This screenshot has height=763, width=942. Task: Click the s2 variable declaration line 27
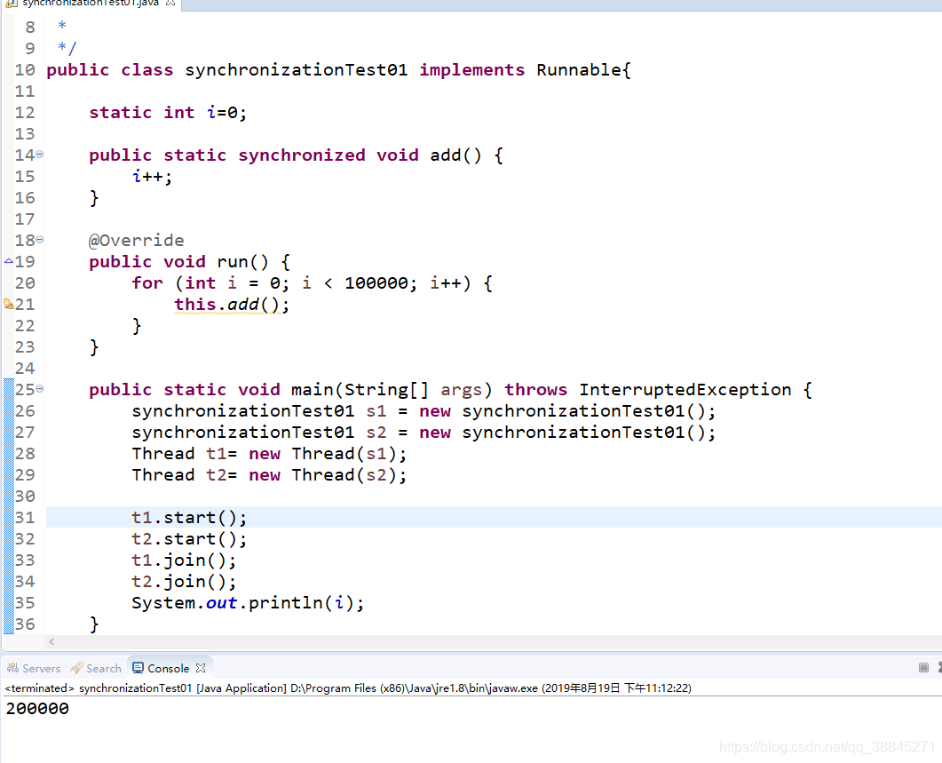pyautogui.click(x=424, y=433)
